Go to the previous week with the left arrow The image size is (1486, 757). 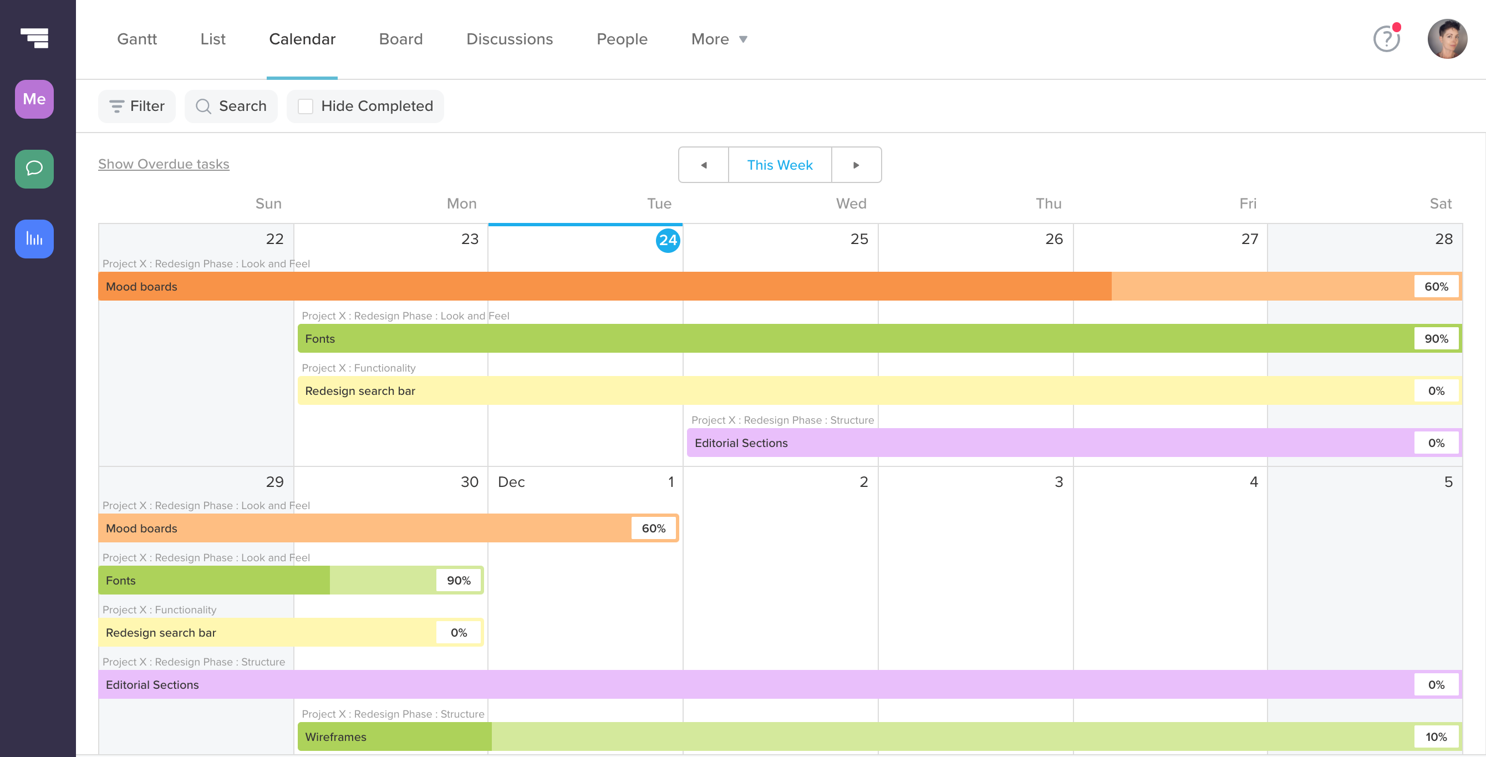coord(704,165)
